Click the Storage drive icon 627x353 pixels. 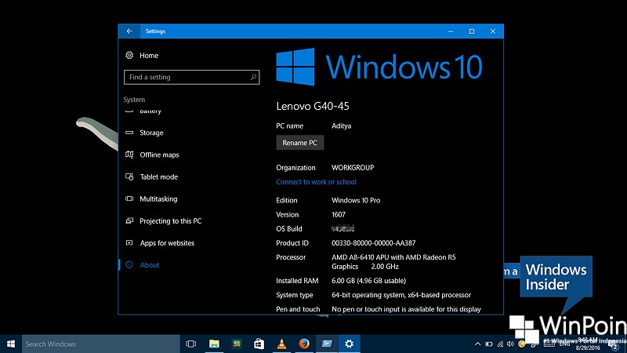[x=129, y=133]
